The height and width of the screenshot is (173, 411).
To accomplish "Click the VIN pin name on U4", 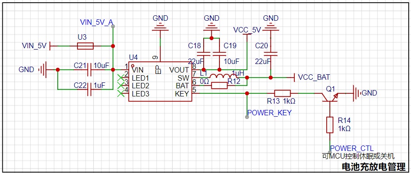I will tap(137, 70).
